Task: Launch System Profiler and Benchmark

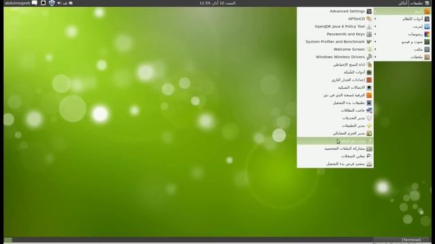Action: coord(335,42)
